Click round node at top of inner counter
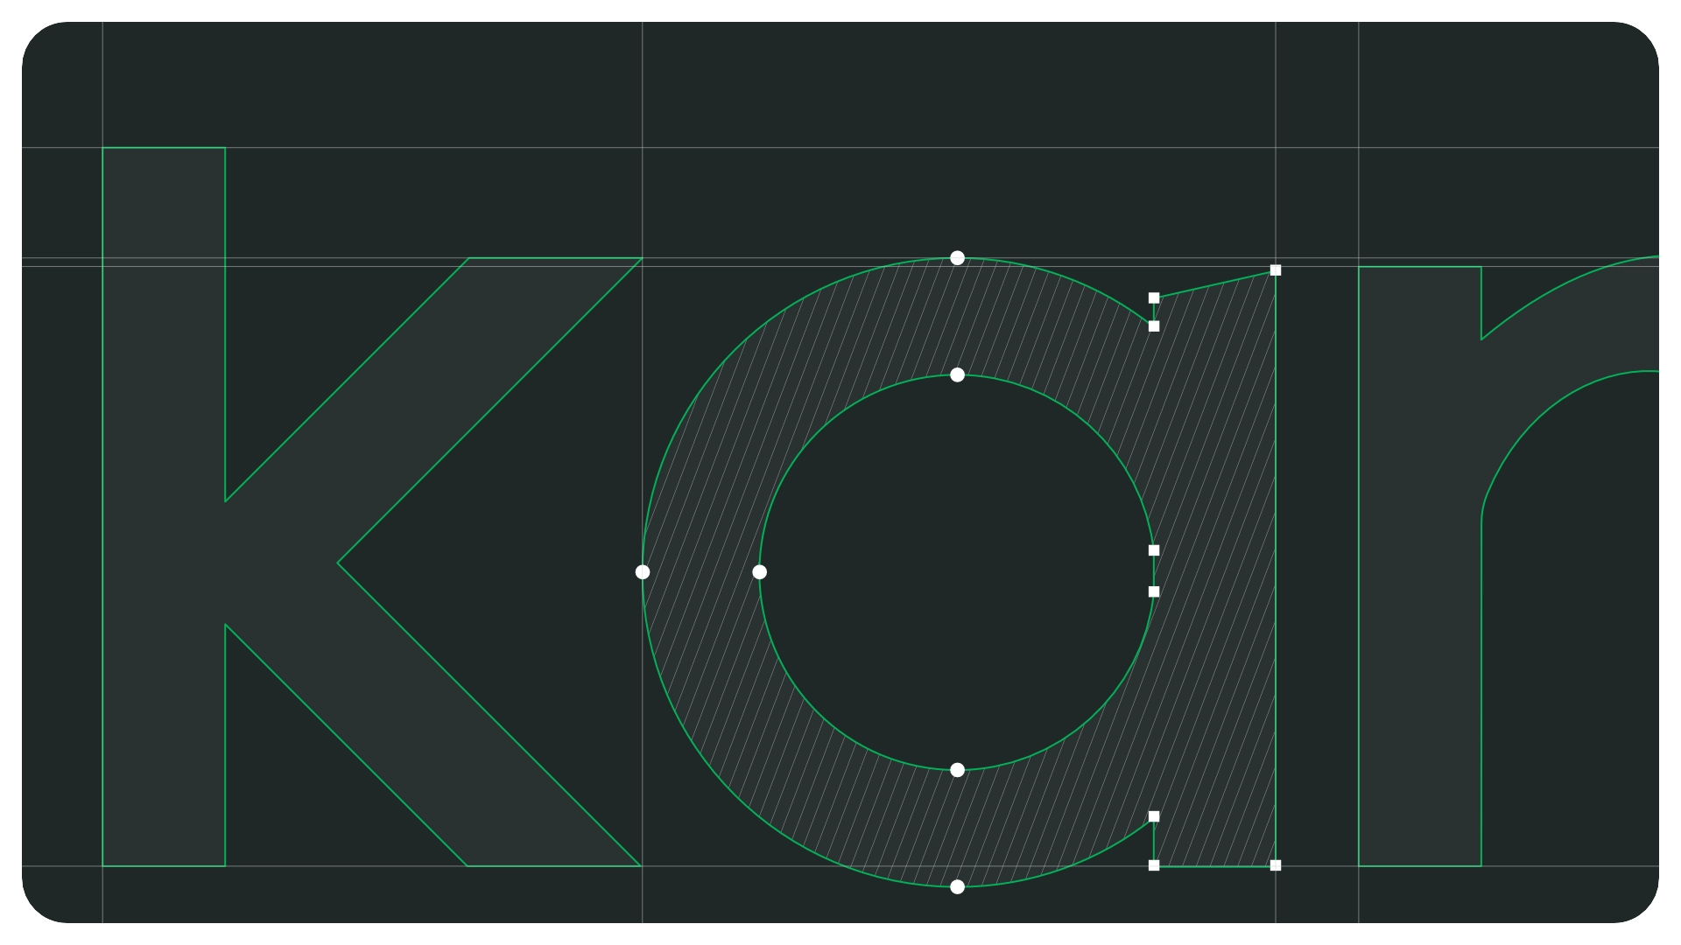The width and height of the screenshot is (1681, 945). 957,375
